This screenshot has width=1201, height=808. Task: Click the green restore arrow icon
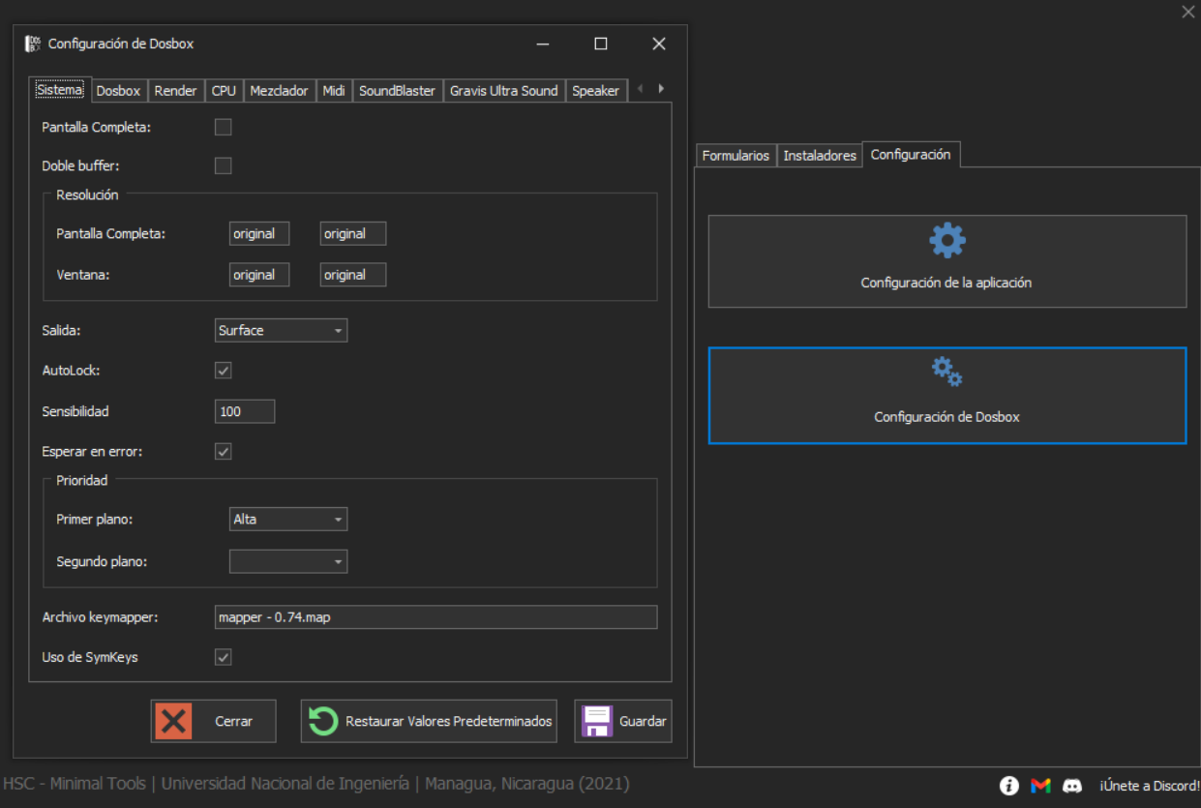[x=323, y=721]
